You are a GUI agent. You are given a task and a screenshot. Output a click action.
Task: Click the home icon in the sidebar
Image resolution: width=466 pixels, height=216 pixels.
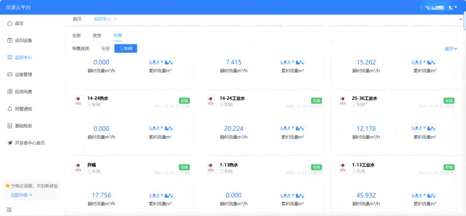[10, 23]
